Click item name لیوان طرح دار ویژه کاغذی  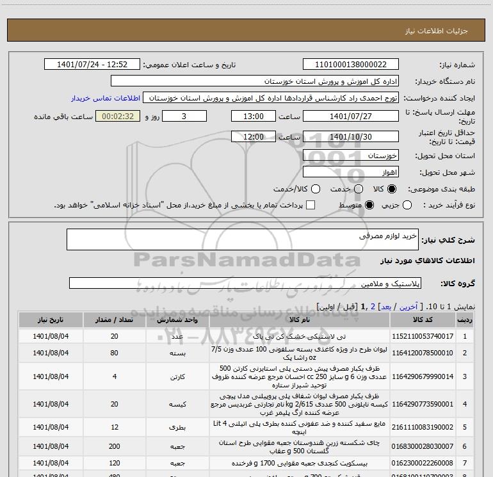pyautogui.click(x=300, y=353)
